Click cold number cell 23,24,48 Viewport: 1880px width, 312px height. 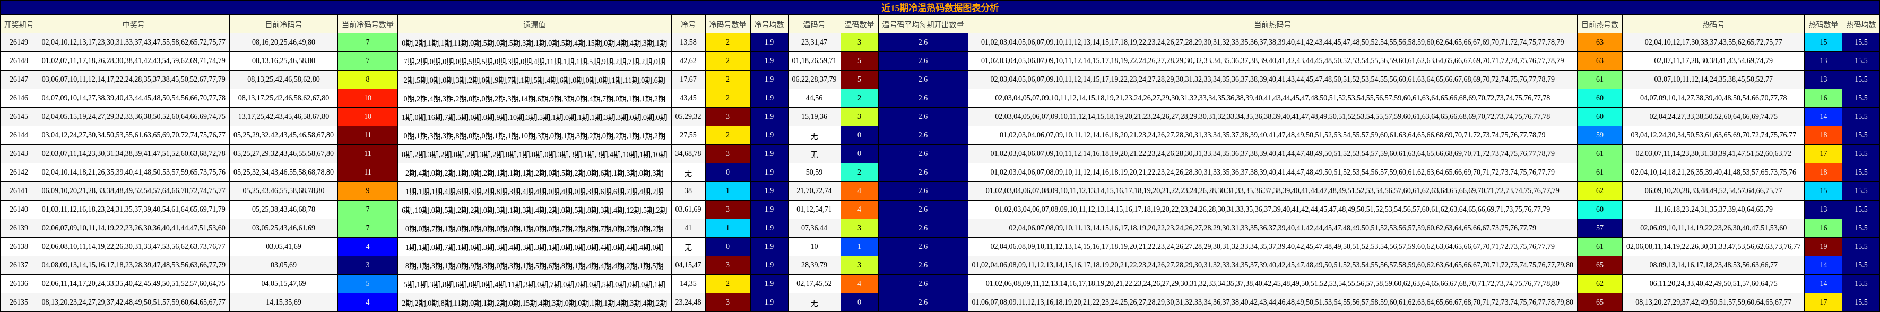click(x=688, y=302)
